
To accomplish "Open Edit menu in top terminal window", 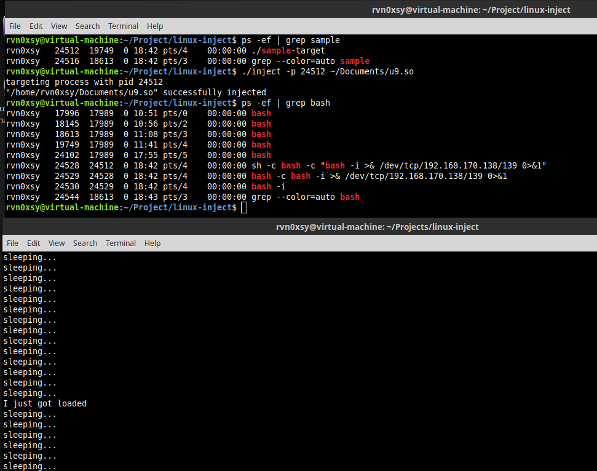I will tap(36, 26).
